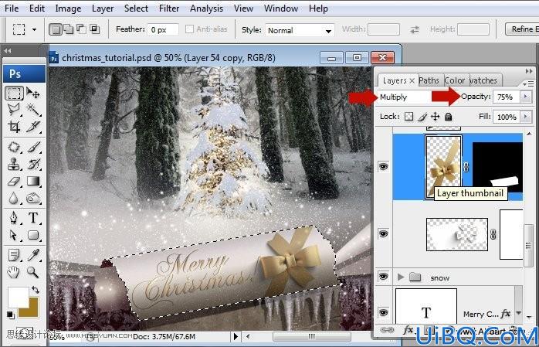The height and width of the screenshot is (347, 539).
Task: Choose New selection mode in options bar
Action: [x=56, y=29]
